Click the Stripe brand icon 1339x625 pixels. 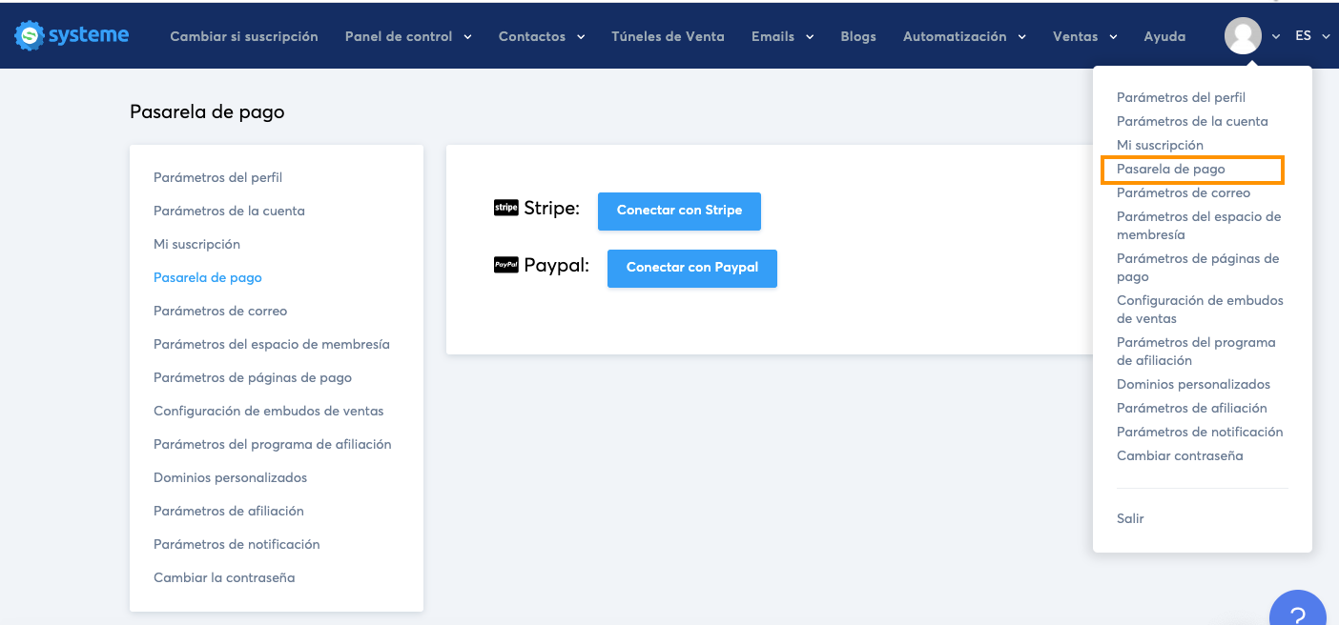coord(505,207)
